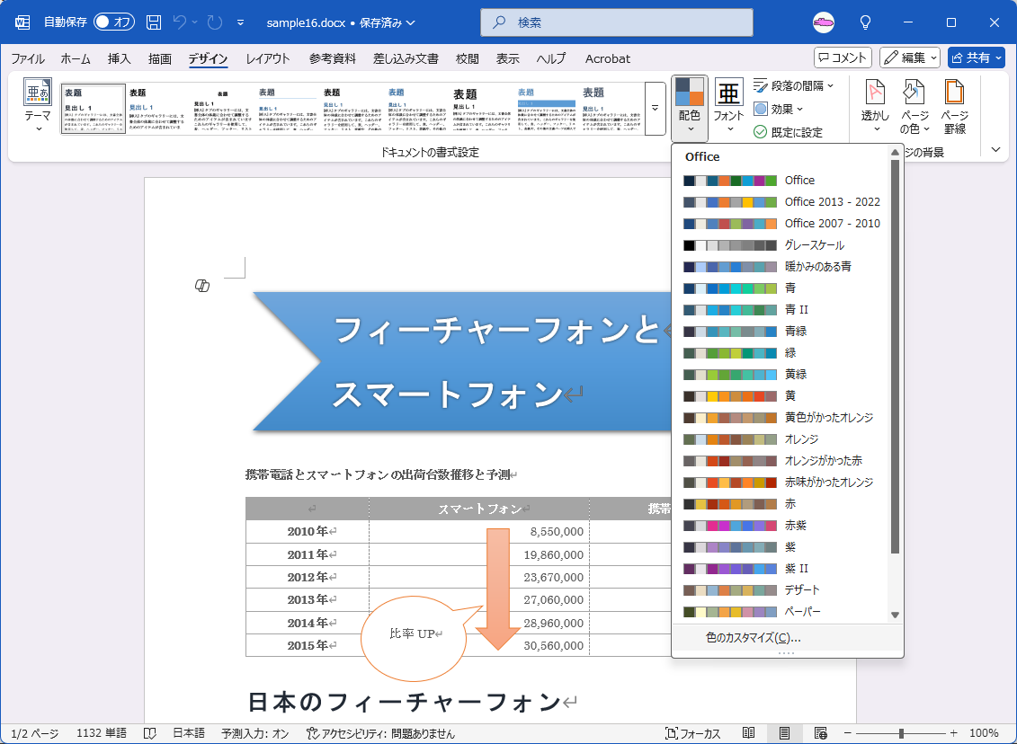Screen dimensions: 1017x744
Task: Click the zoom slider handle
Action: [x=902, y=733]
